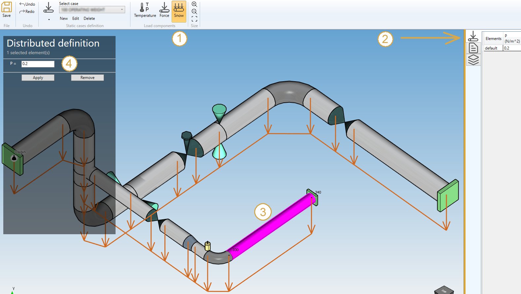Screen dimensions: 521x294
Task: Click the Elements column header
Action: click(x=493, y=39)
